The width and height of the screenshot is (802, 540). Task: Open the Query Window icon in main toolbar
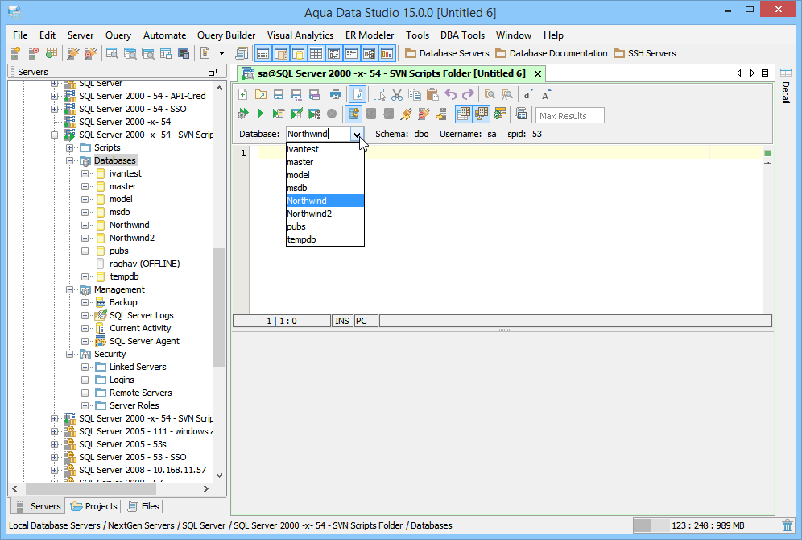pos(112,53)
